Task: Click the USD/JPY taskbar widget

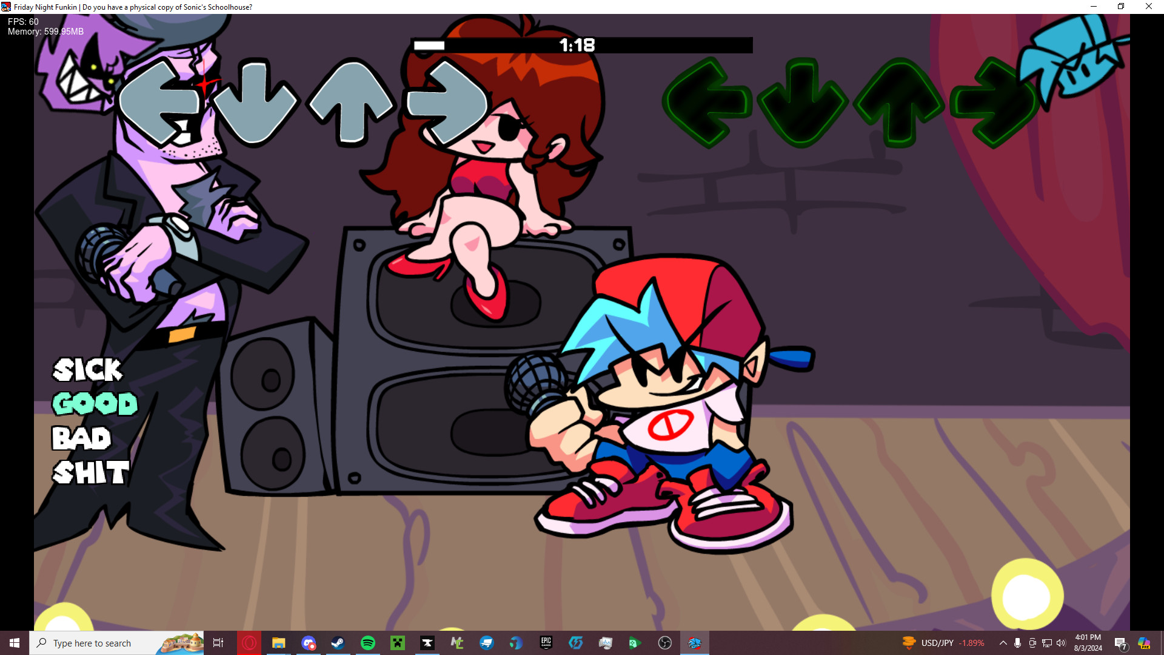Action: point(943,643)
